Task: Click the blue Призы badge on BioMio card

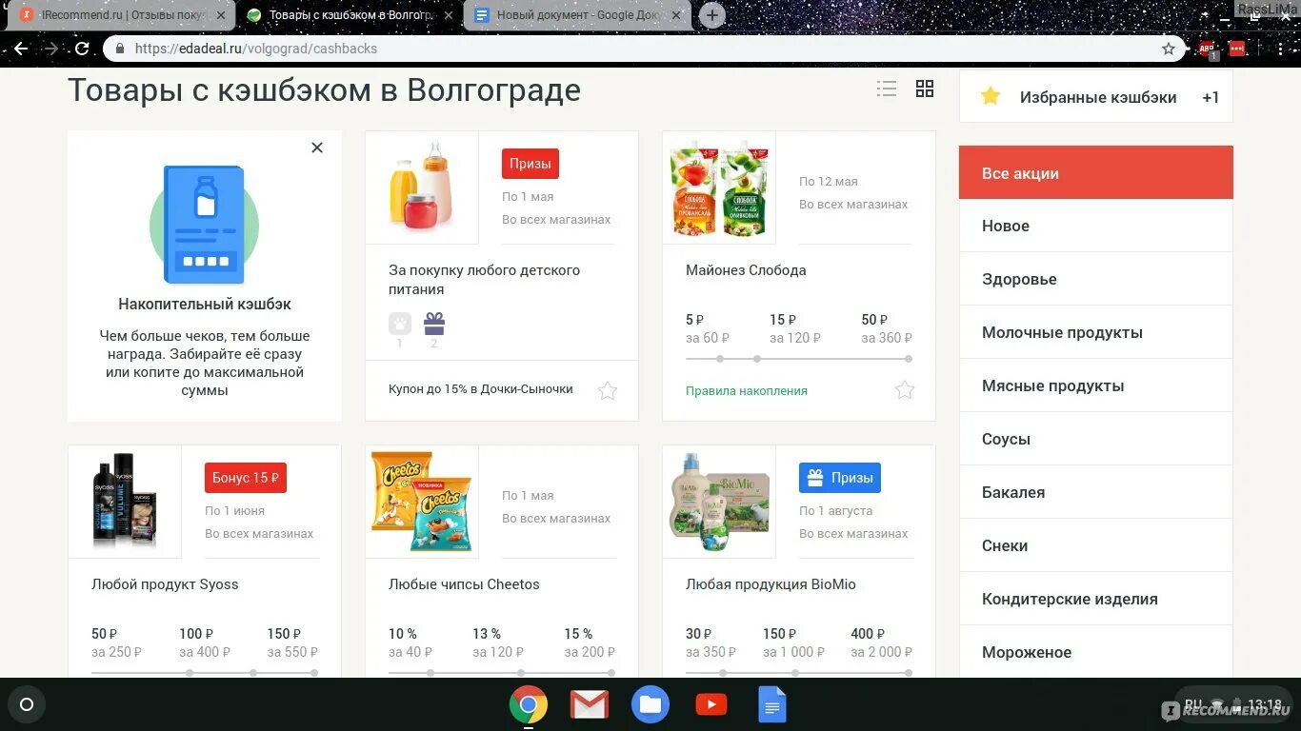Action: click(840, 478)
